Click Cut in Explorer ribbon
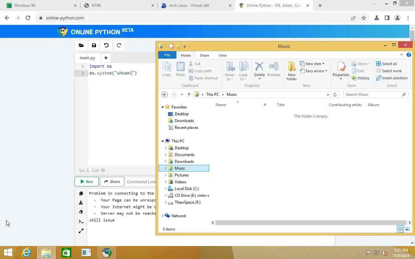The height and width of the screenshot is (259, 415). 195,64
